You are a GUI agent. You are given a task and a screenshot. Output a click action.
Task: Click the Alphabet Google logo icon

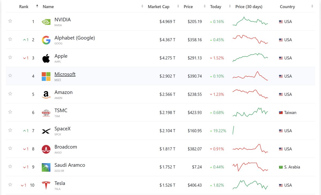(46, 40)
